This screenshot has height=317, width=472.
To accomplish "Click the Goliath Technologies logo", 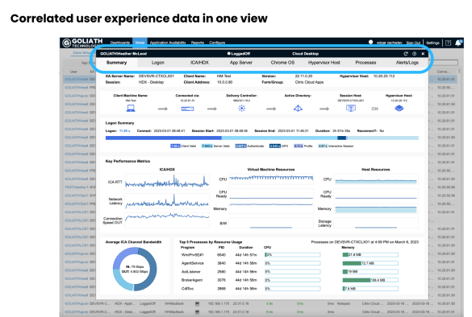I will (x=82, y=43).
